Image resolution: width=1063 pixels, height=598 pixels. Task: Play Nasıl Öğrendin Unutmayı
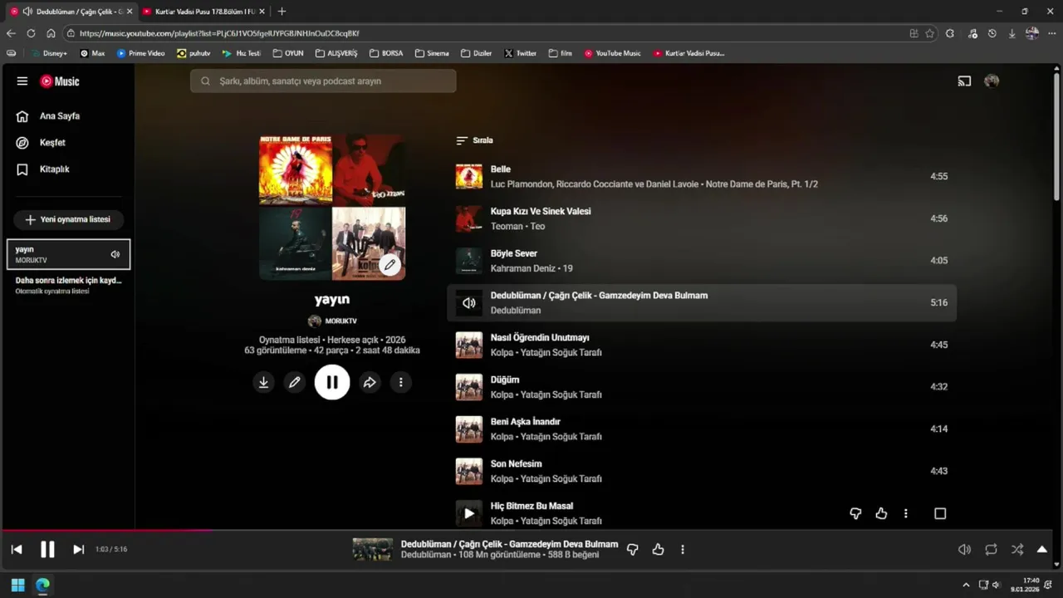click(540, 338)
